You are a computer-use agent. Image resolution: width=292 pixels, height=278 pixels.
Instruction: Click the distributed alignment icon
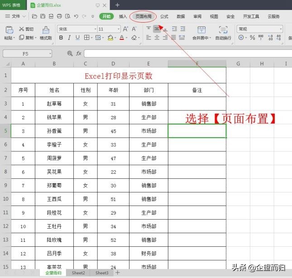[182, 38]
